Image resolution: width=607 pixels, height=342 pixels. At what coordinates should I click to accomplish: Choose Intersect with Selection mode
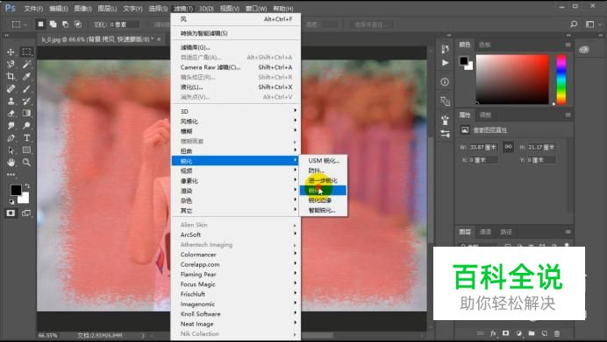coord(78,24)
